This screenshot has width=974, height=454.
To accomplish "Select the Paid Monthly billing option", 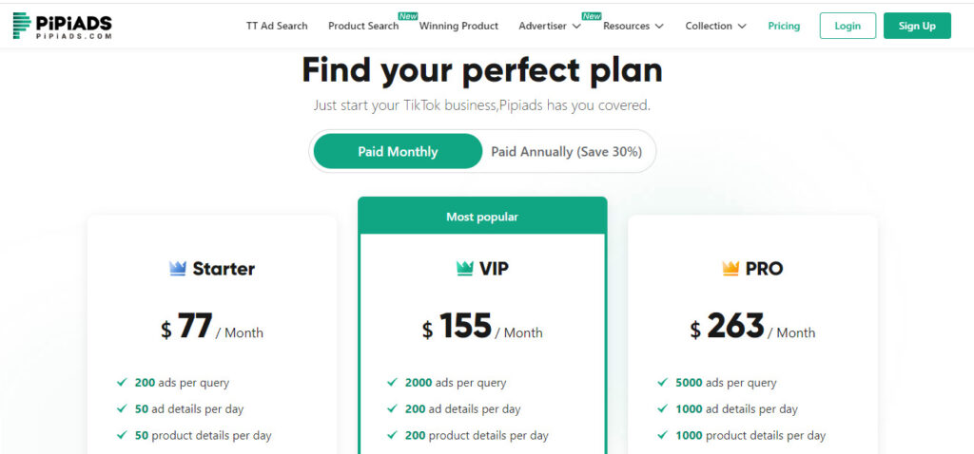I will tap(398, 151).
